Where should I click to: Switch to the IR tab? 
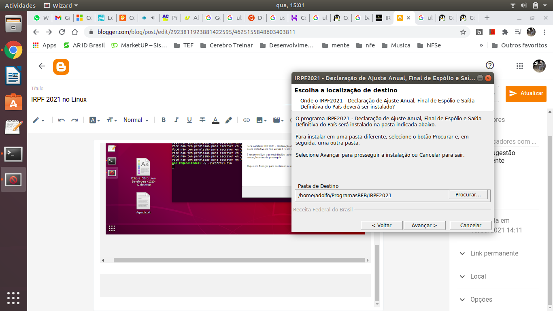coord(383,18)
